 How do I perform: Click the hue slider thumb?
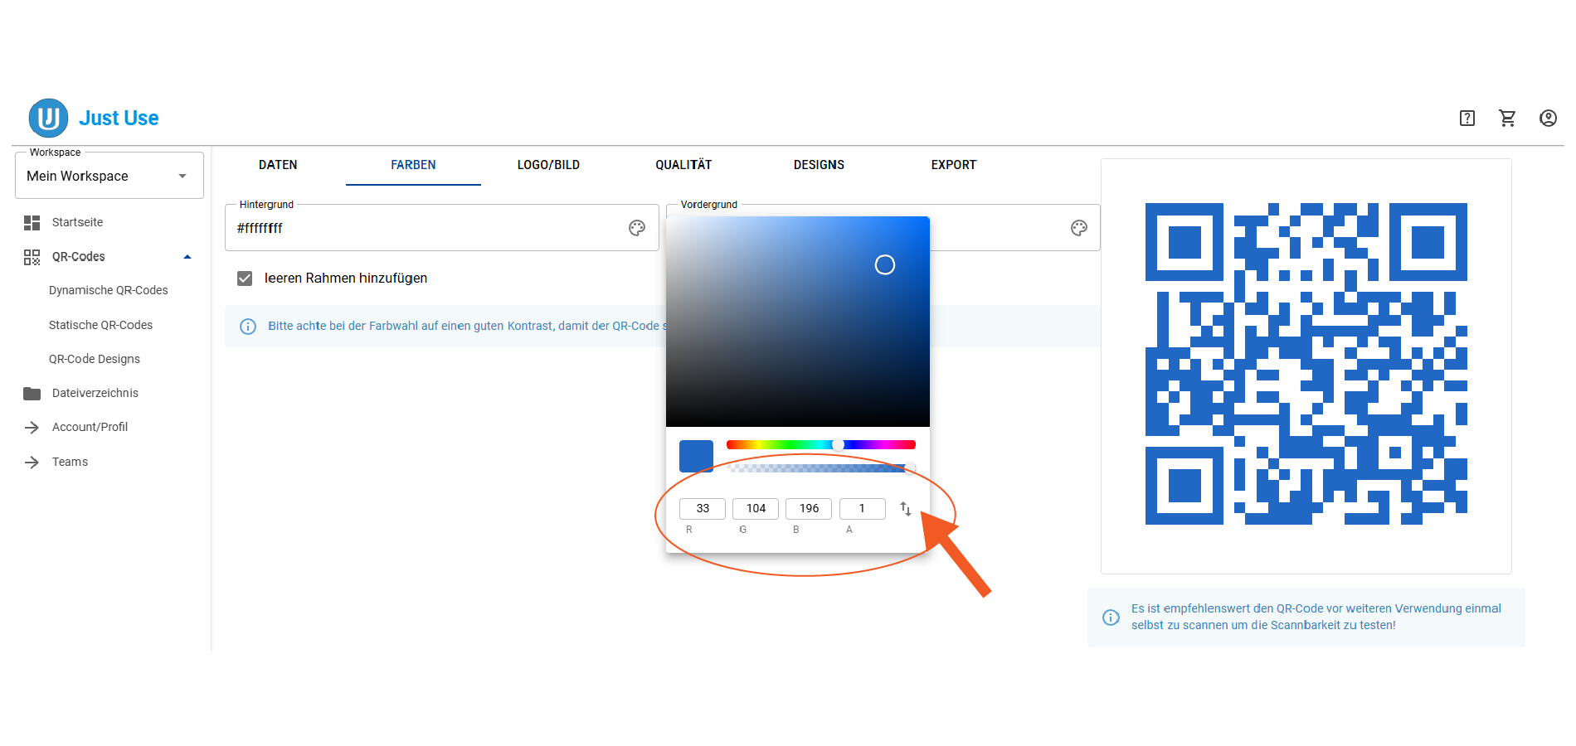tap(839, 445)
